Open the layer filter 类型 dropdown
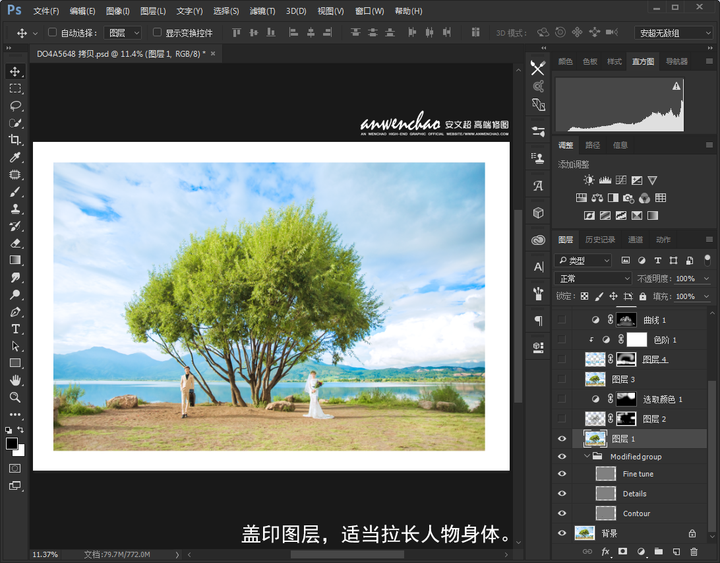This screenshot has height=563, width=720. (583, 261)
